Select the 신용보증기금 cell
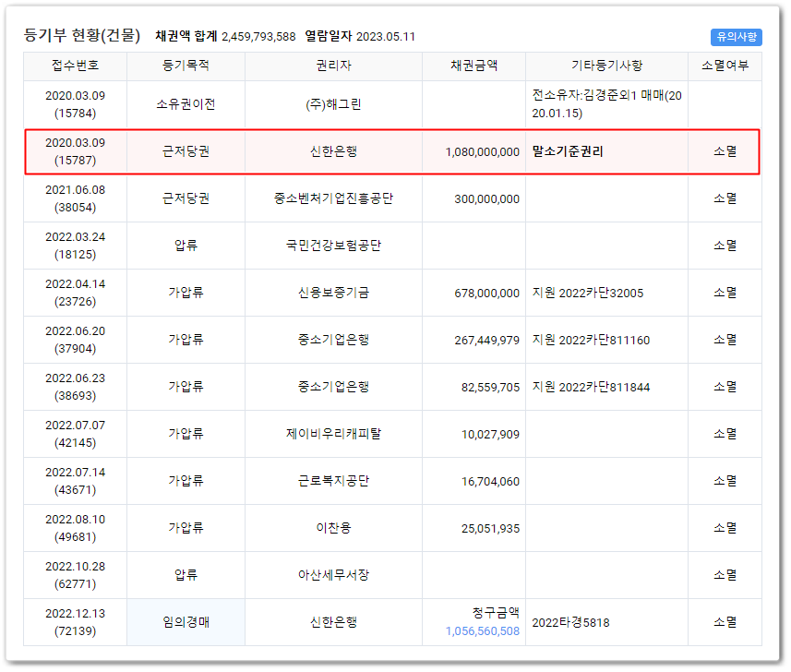 [333, 292]
